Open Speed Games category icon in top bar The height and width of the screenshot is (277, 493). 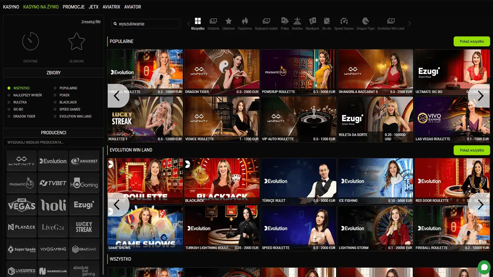(344, 21)
